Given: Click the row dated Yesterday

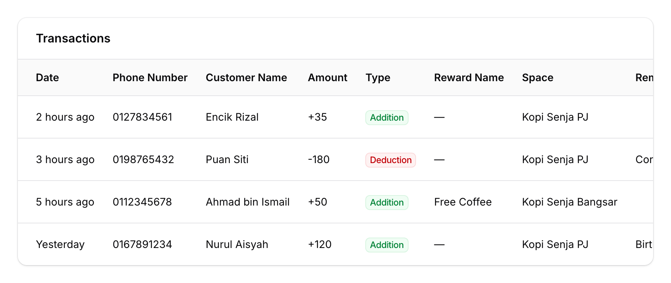Looking at the screenshot, I should (x=60, y=244).
